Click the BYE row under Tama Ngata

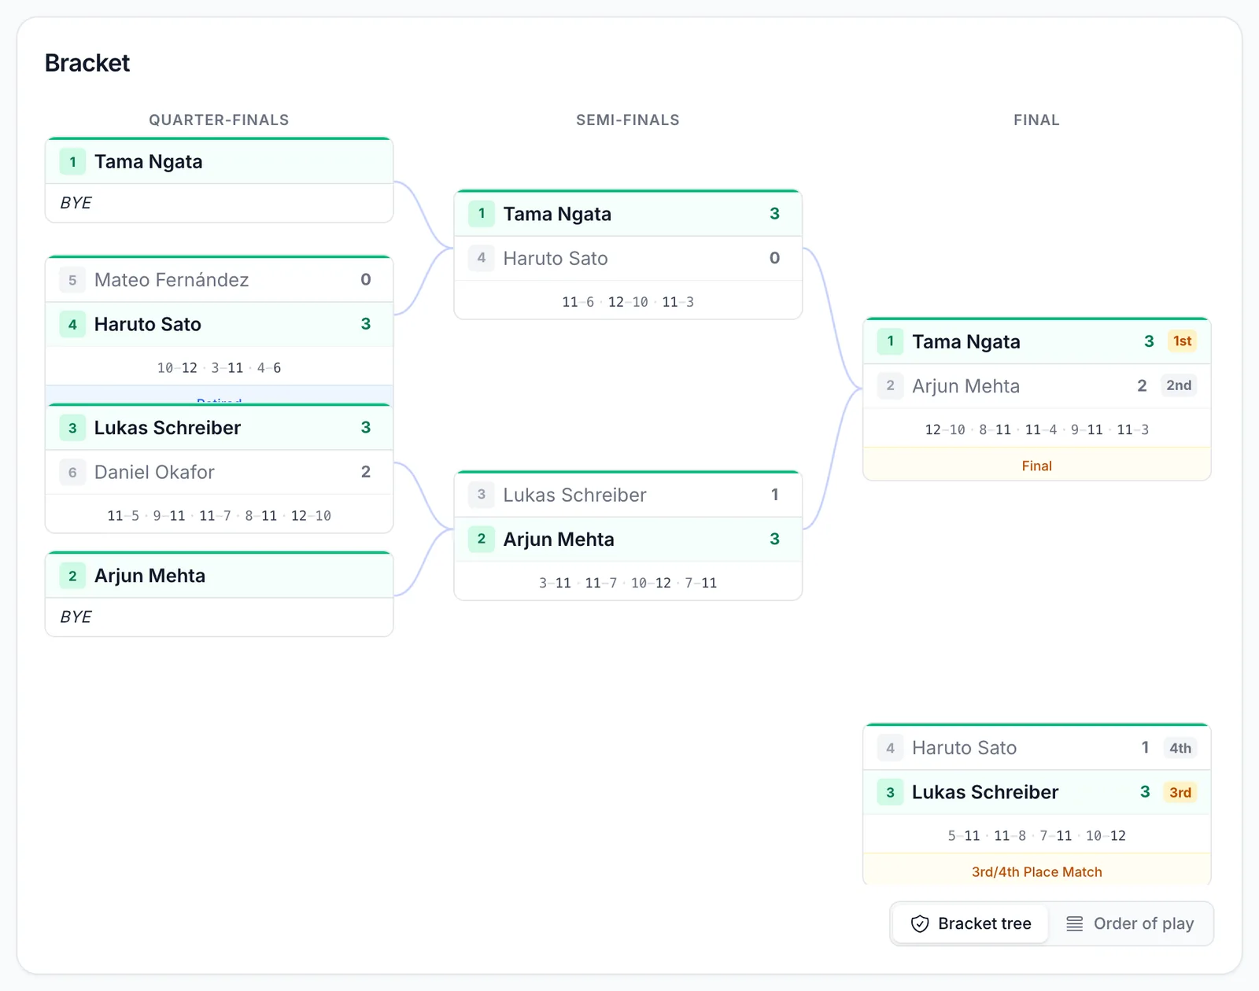(x=220, y=203)
